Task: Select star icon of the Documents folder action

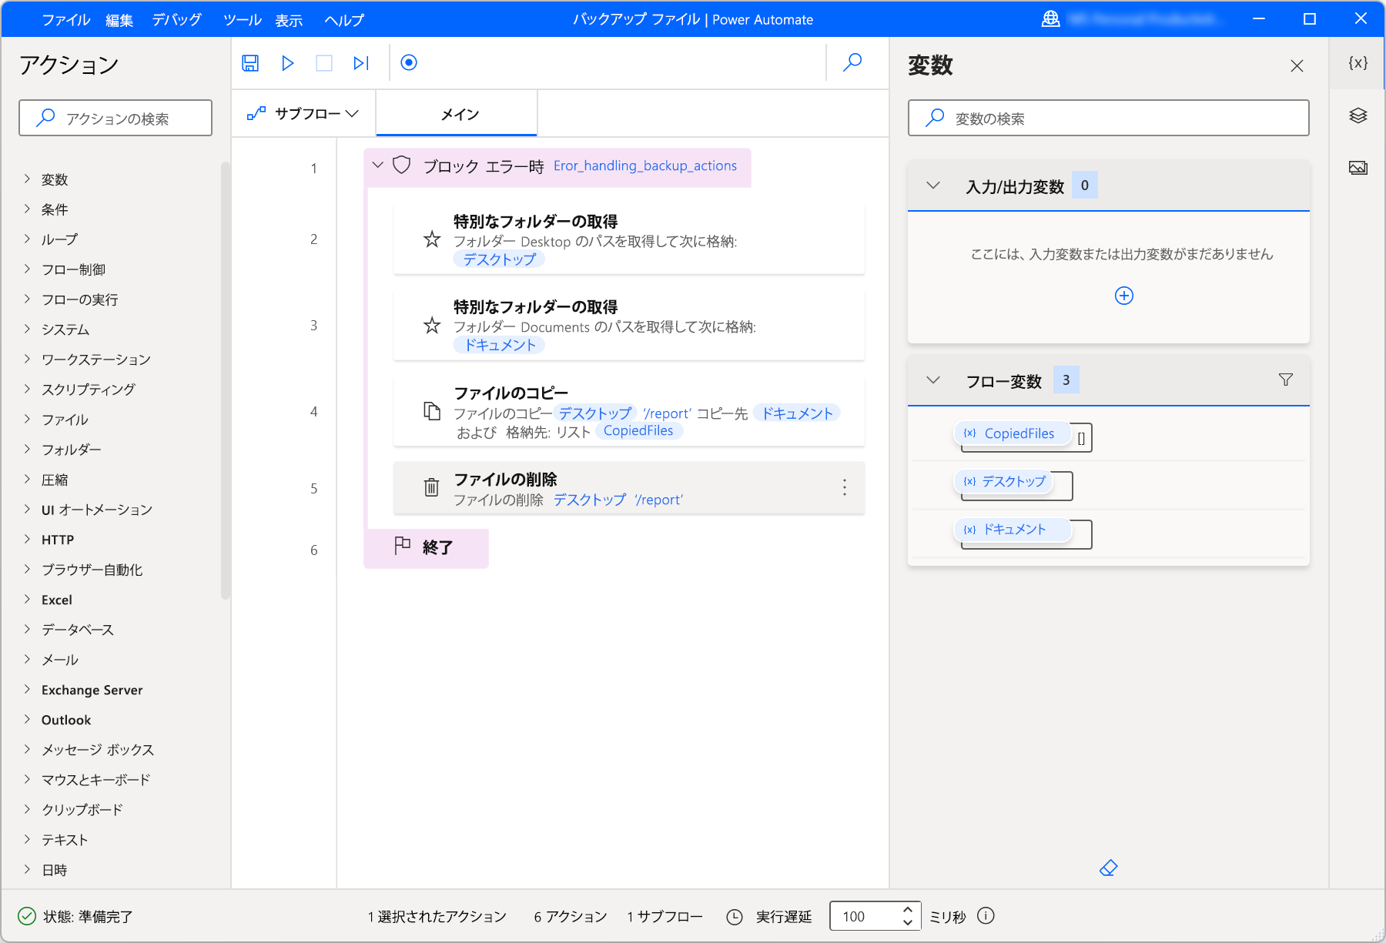Action: click(432, 326)
